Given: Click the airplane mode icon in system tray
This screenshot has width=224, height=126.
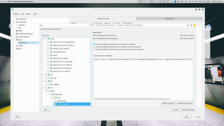Looking at the screenshot, I should 189,2.
